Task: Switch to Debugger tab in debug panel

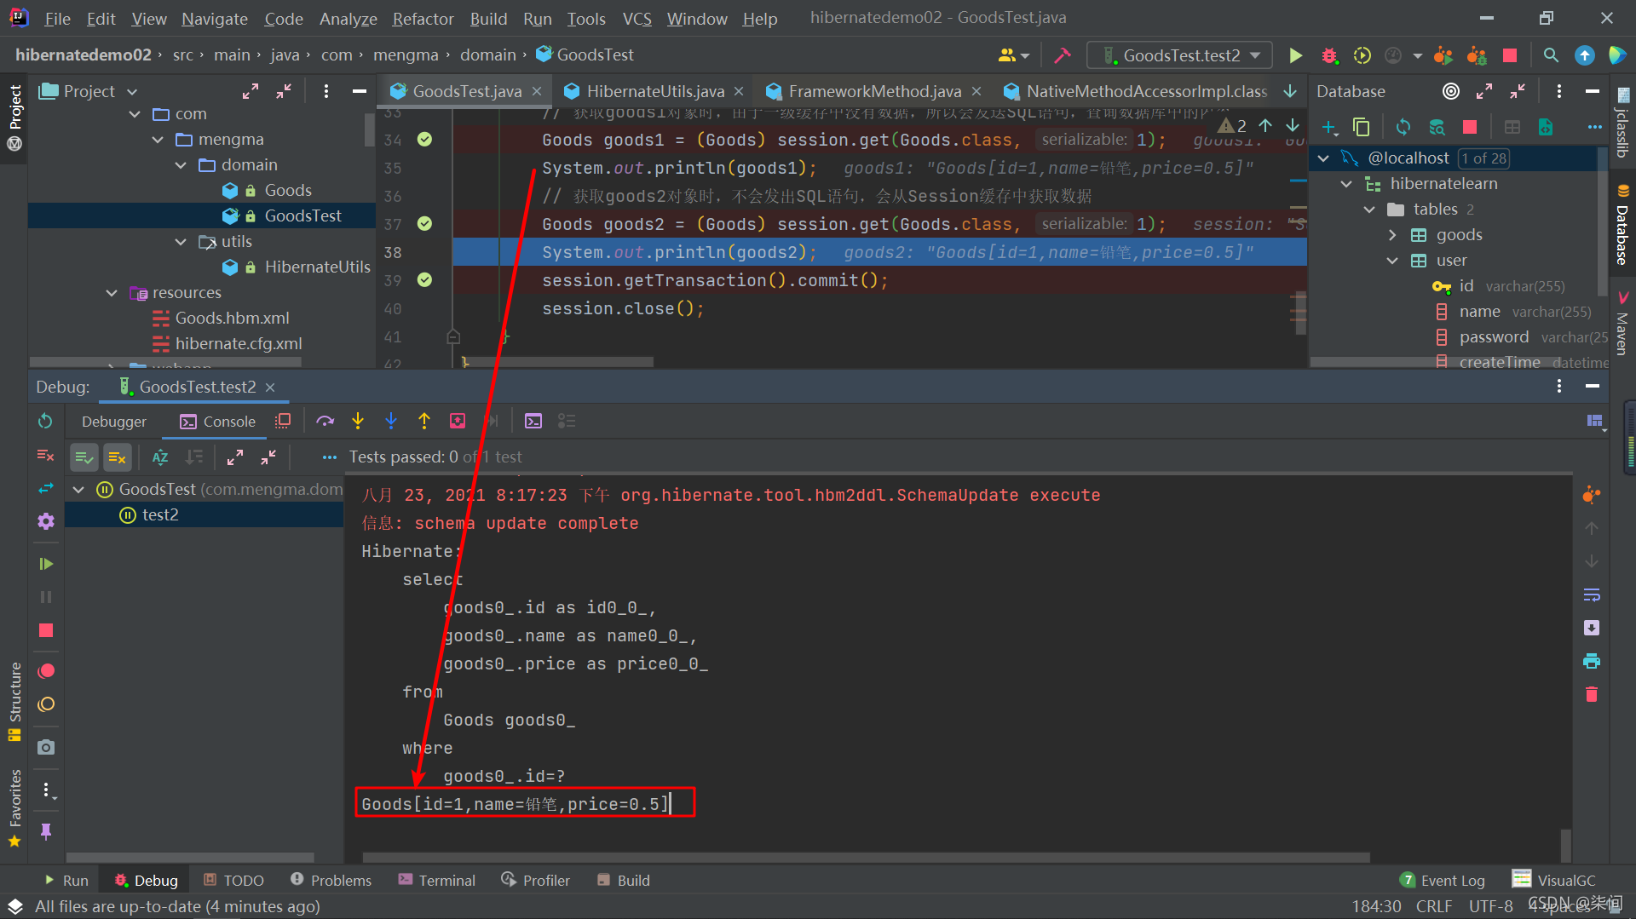Action: point(114,422)
